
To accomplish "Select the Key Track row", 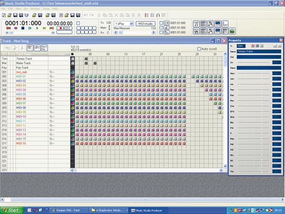I will tap(35, 68).
